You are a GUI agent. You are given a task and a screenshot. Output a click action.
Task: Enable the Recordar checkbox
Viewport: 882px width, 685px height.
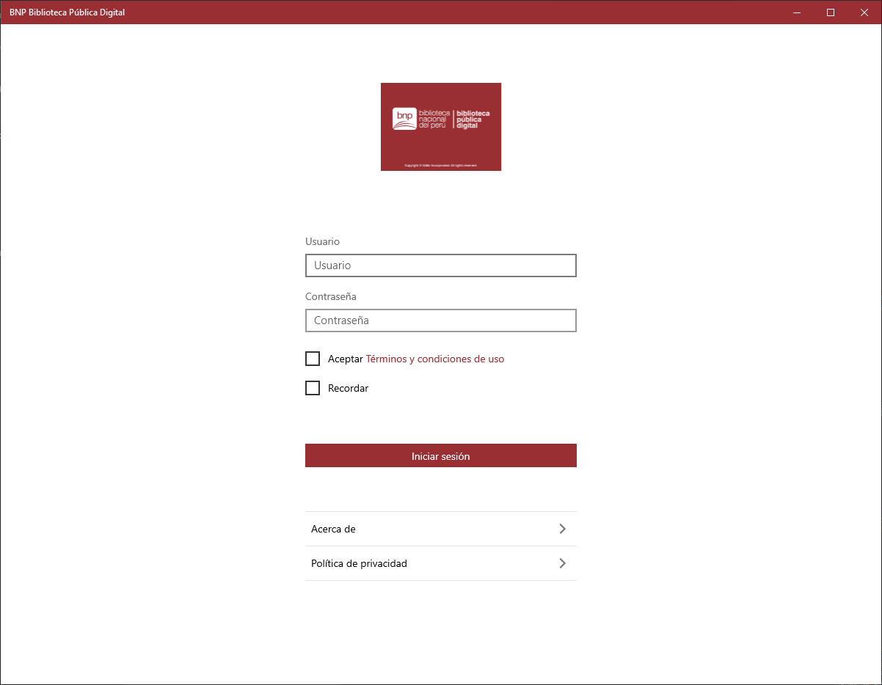(x=313, y=388)
